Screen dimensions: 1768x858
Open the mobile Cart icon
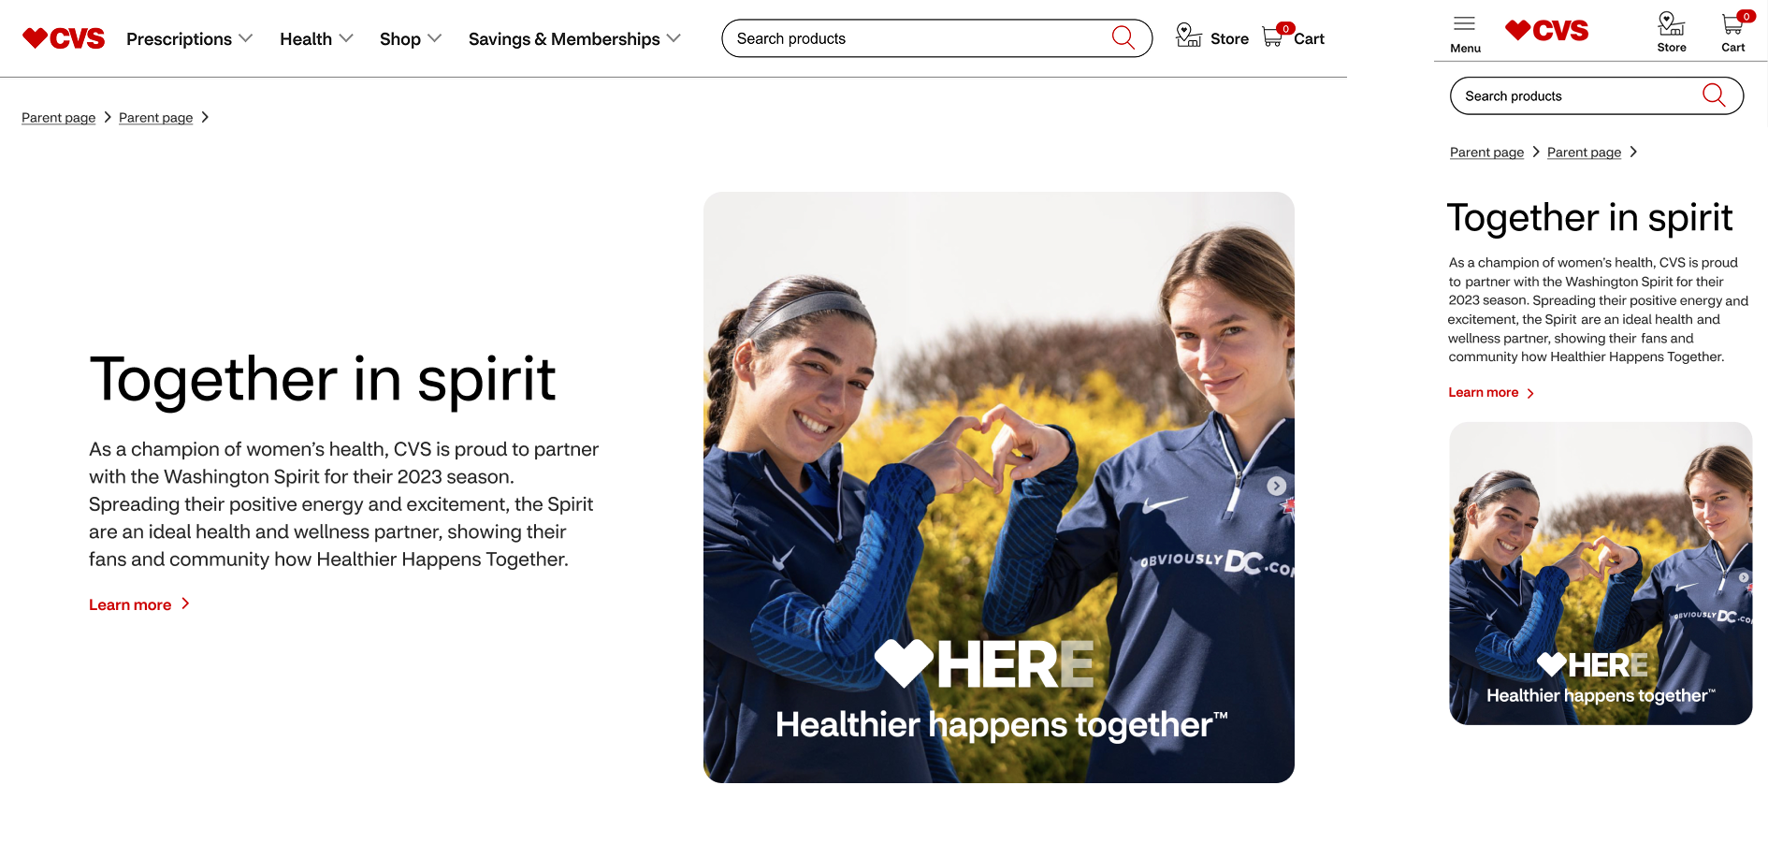(x=1735, y=22)
